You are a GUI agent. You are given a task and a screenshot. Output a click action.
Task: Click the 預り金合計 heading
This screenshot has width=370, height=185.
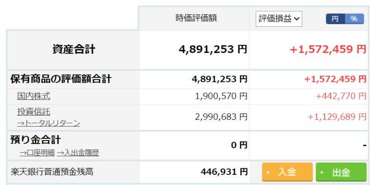pos(35,140)
